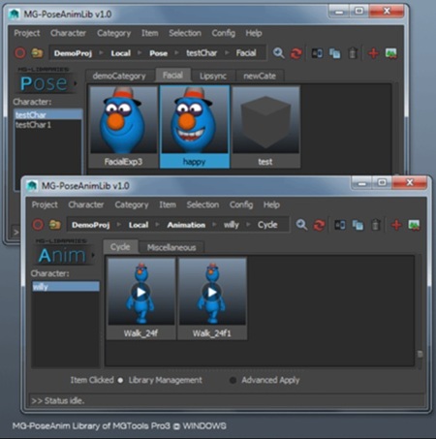Click the red refresh icon in Anim window
This screenshot has width=436, height=439.
(x=319, y=225)
